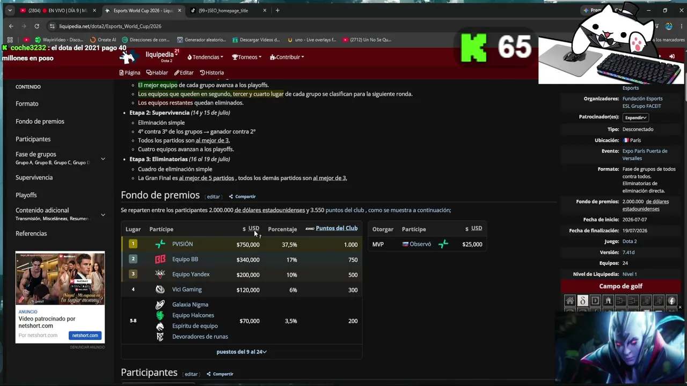
Task: Open the WayinVideo bookmark
Action: tap(59, 40)
